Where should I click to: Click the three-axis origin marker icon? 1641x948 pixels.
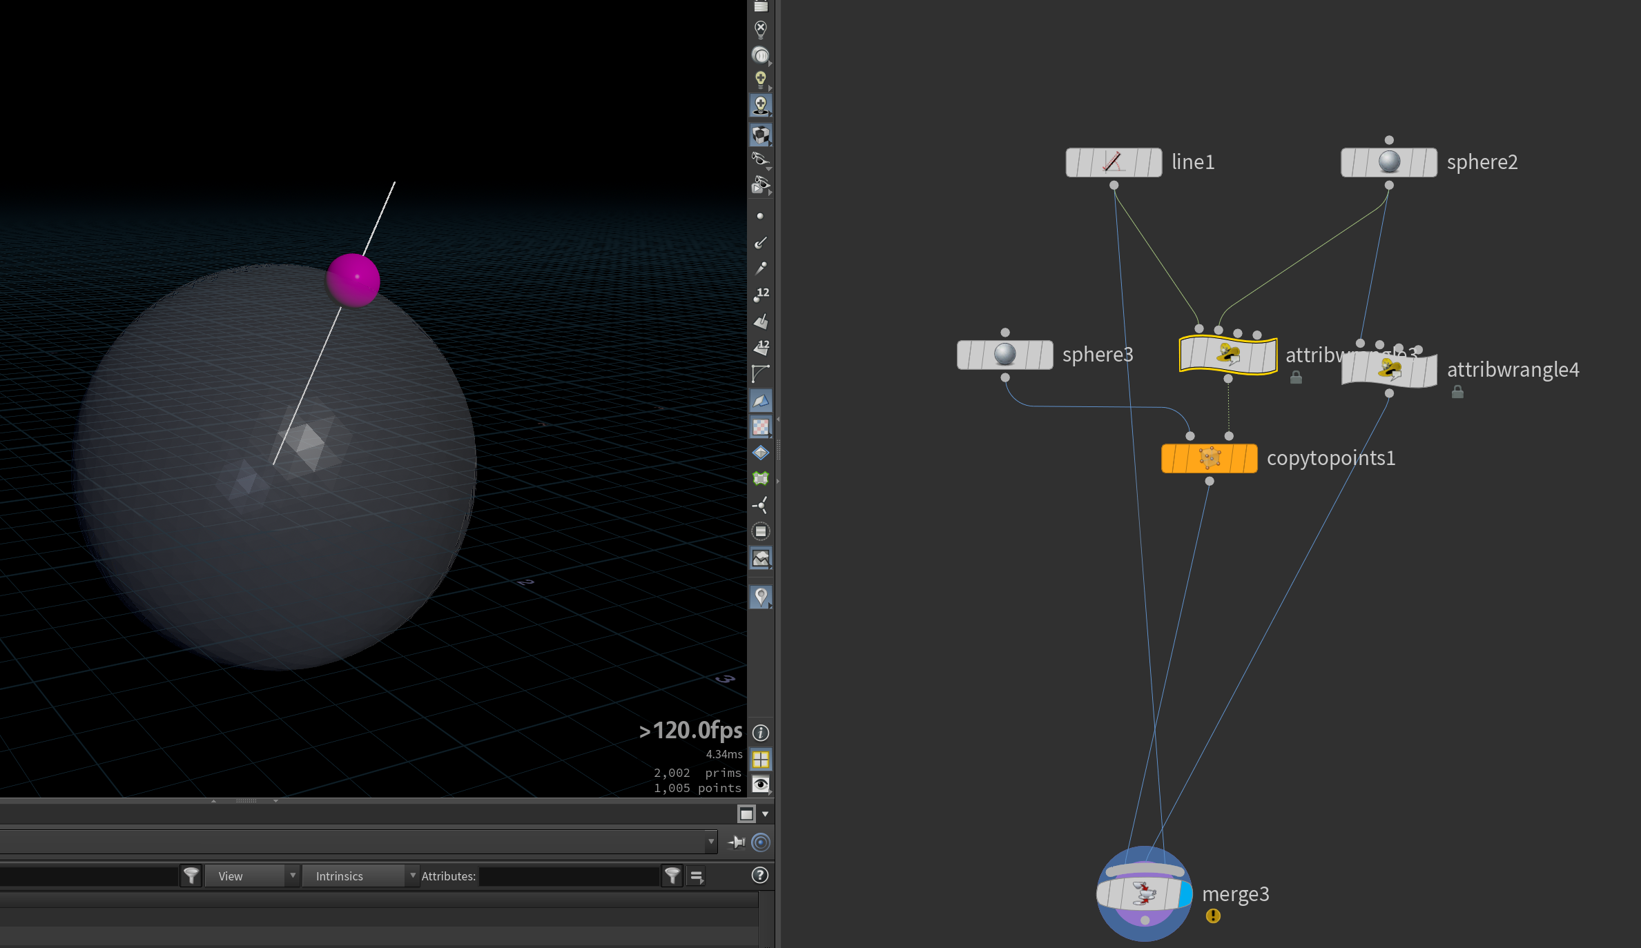(760, 505)
